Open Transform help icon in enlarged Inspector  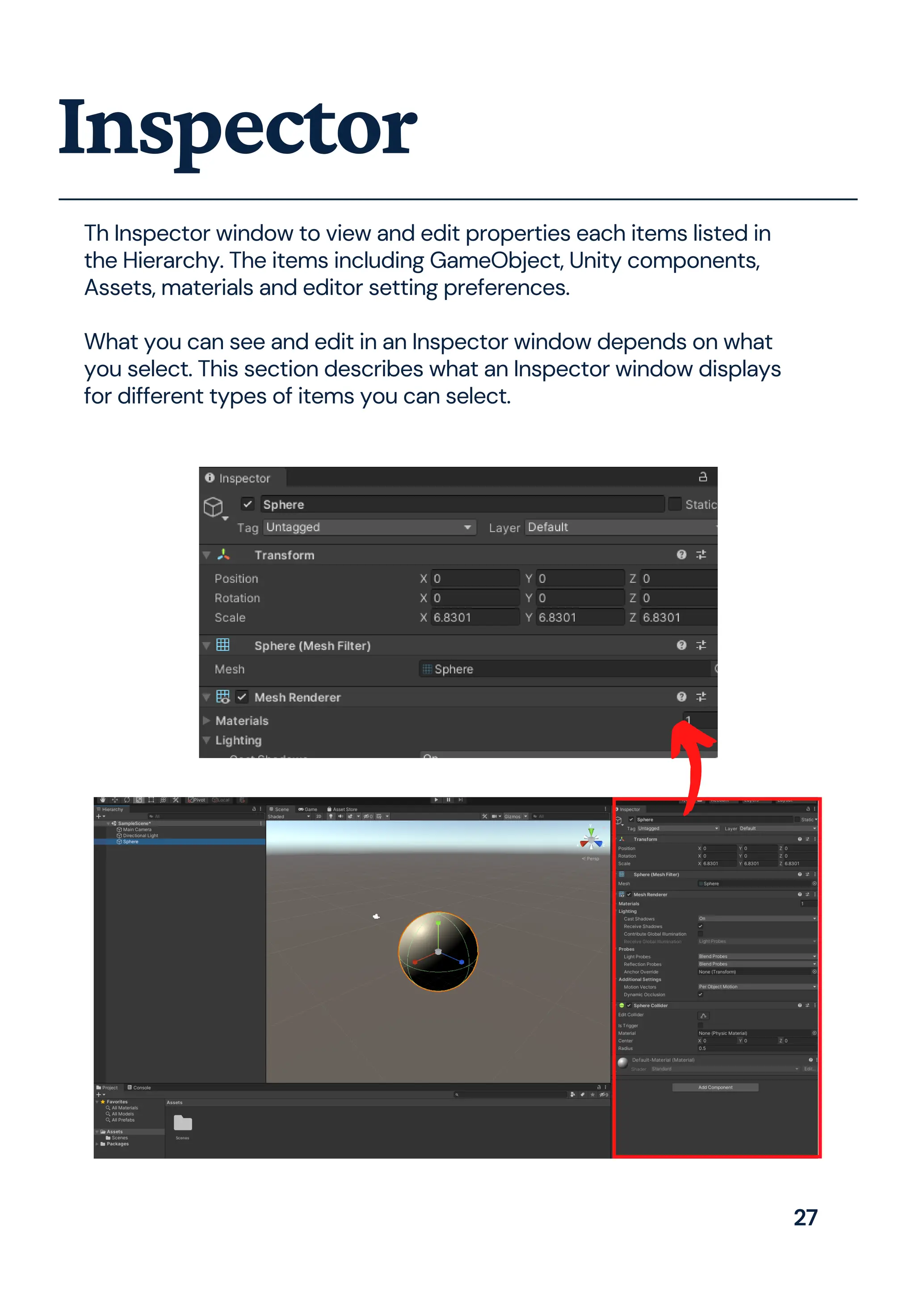[682, 554]
